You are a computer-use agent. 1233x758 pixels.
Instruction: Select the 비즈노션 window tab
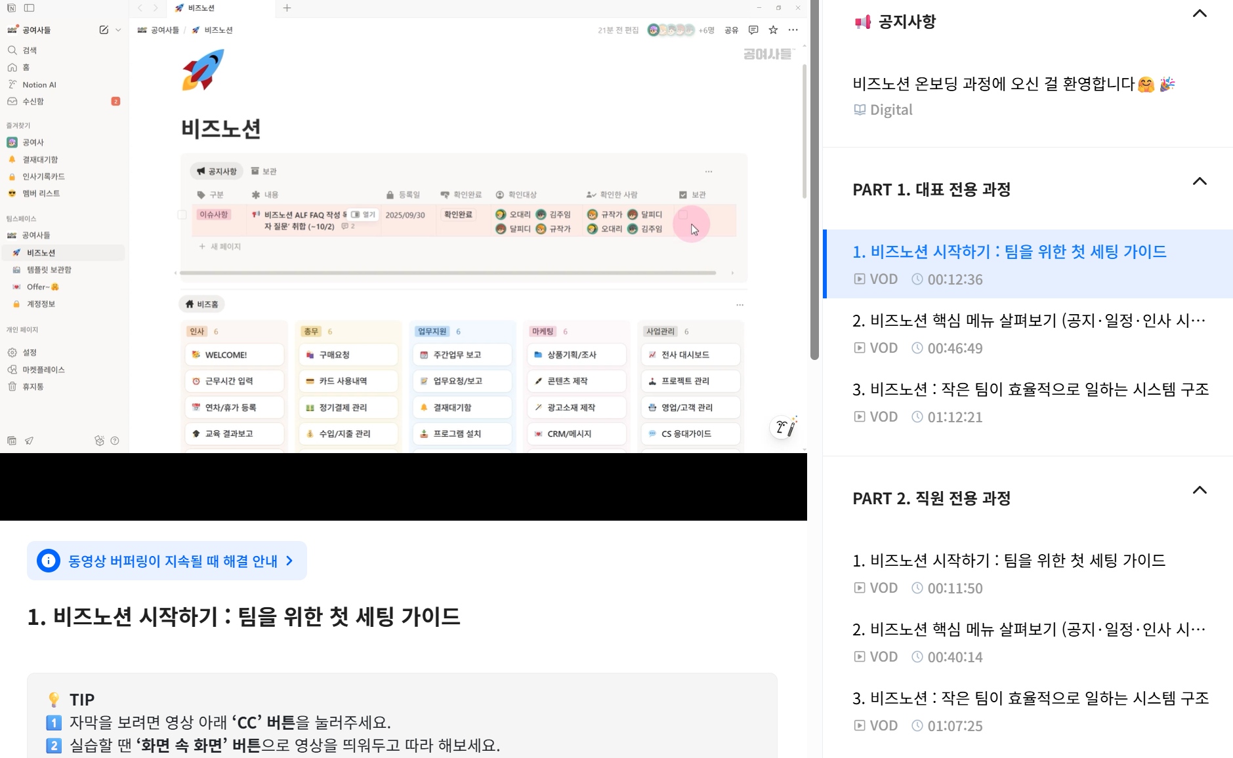pyautogui.click(x=220, y=8)
